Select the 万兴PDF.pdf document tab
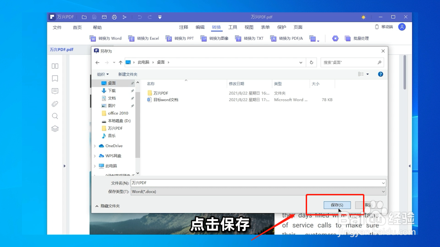440x247 pixels. 62,49
